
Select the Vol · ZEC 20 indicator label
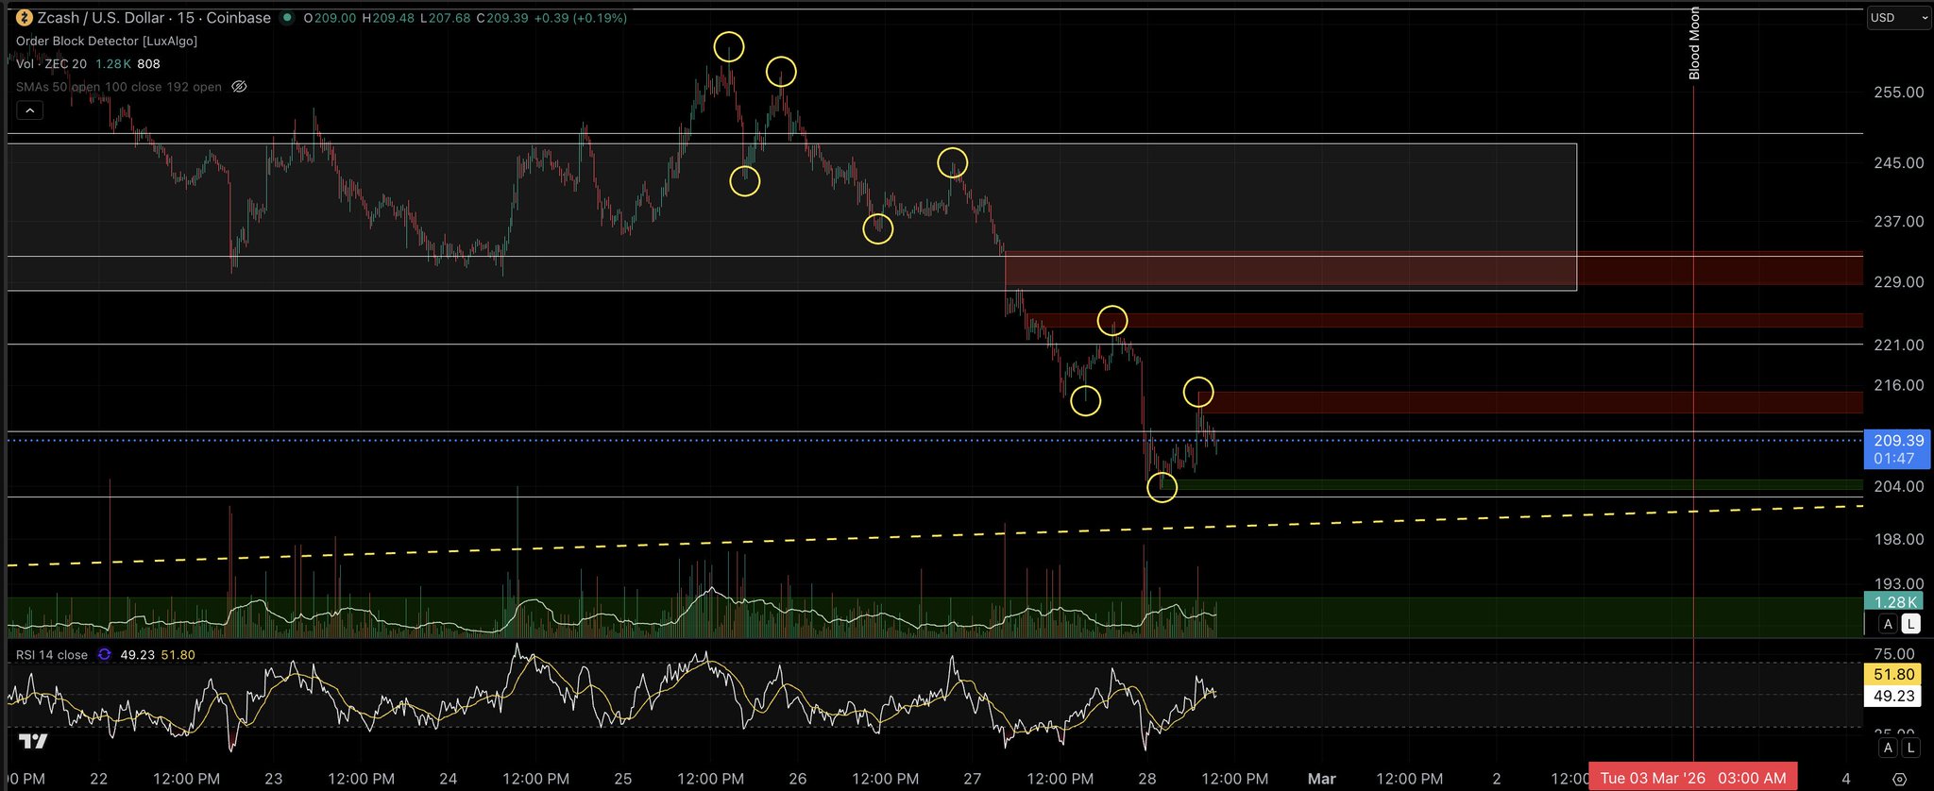point(52,64)
